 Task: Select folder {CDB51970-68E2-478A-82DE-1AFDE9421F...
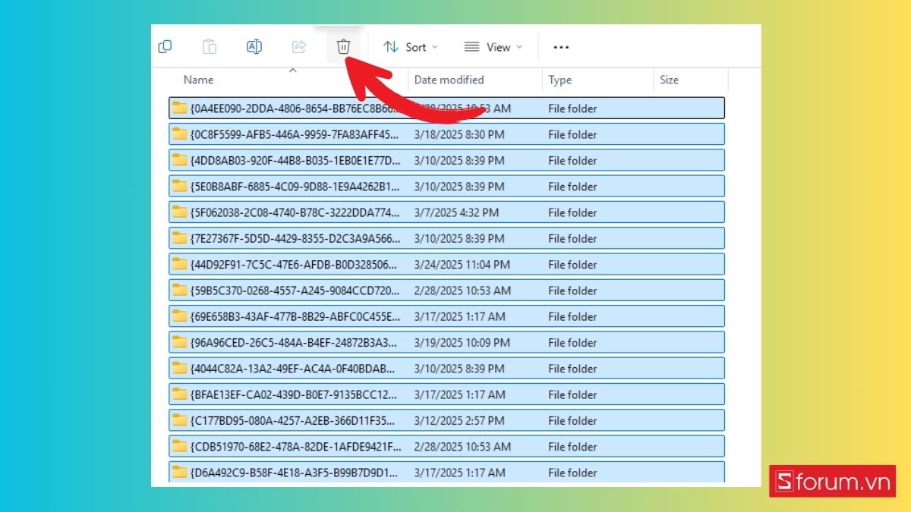[446, 446]
